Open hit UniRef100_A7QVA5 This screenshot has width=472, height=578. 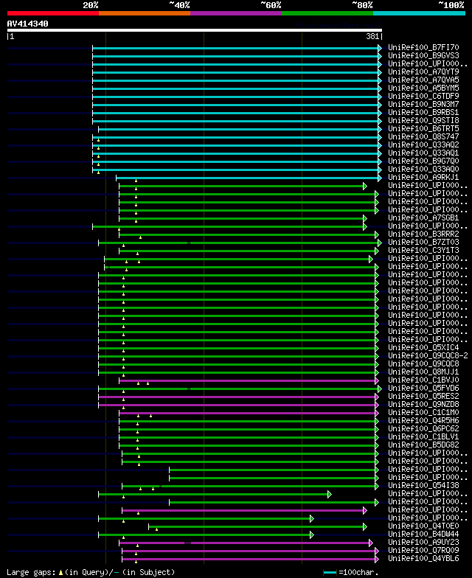click(423, 80)
